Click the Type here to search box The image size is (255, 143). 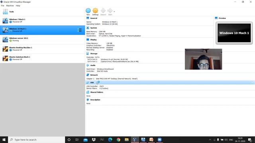click(x=36, y=139)
